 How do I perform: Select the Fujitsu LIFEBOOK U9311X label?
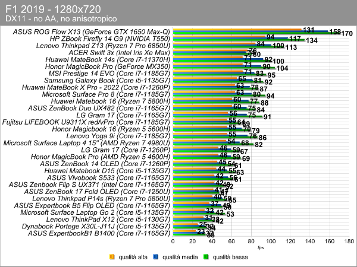pos(86,122)
